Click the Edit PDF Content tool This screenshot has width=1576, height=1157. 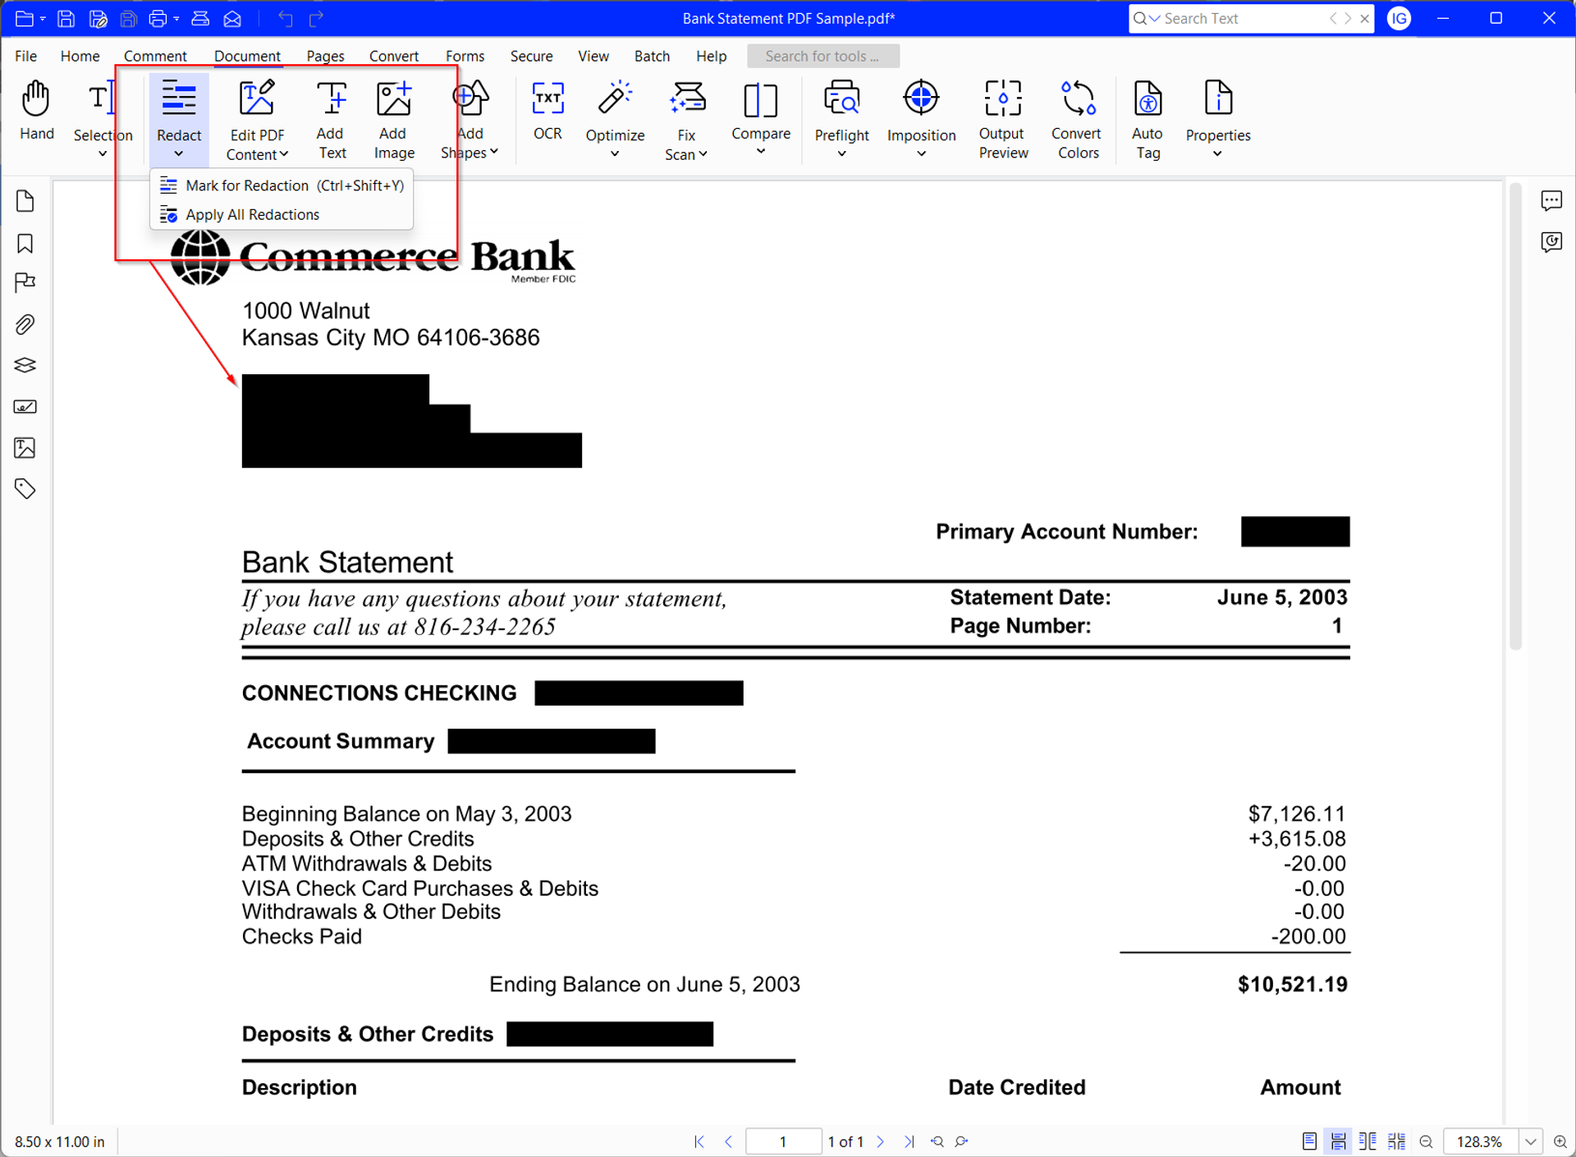pos(257,120)
